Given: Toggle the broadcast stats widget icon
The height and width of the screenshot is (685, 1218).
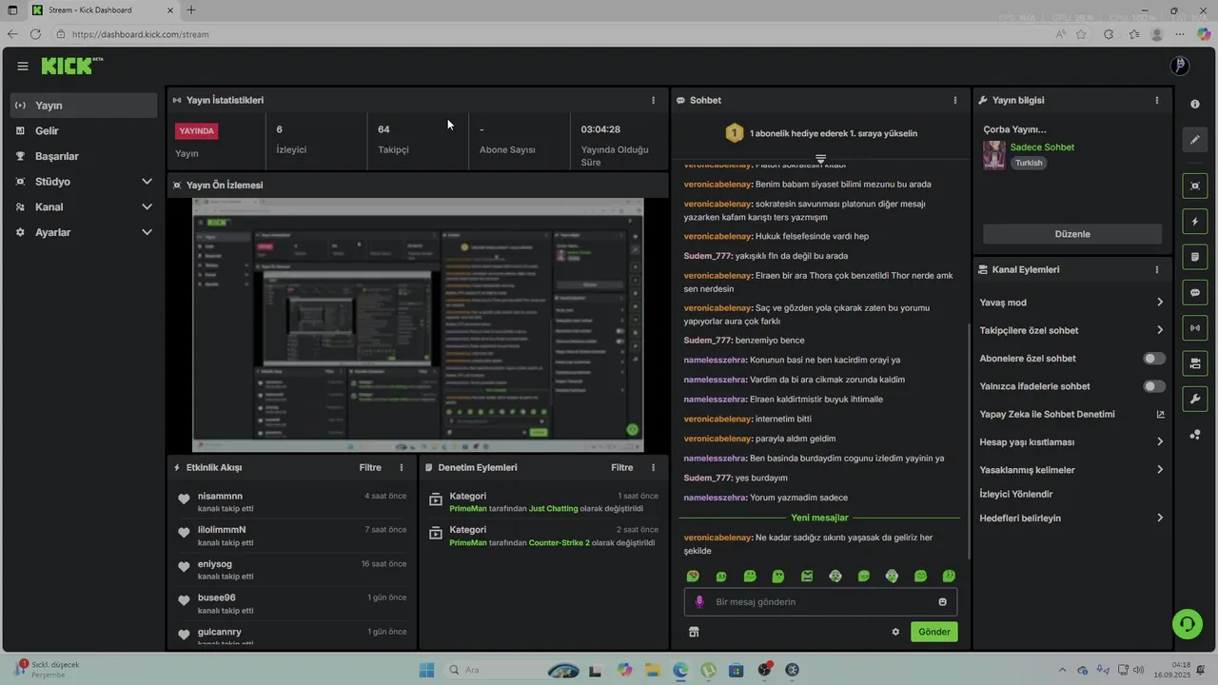Looking at the screenshot, I should 1195,328.
